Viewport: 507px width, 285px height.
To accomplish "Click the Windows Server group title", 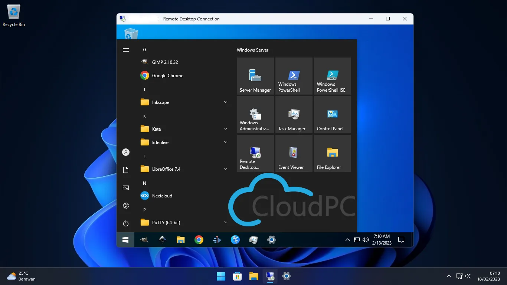I will [x=252, y=50].
